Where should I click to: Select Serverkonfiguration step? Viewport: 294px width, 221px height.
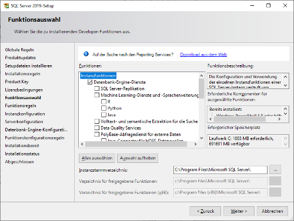coord(24,122)
